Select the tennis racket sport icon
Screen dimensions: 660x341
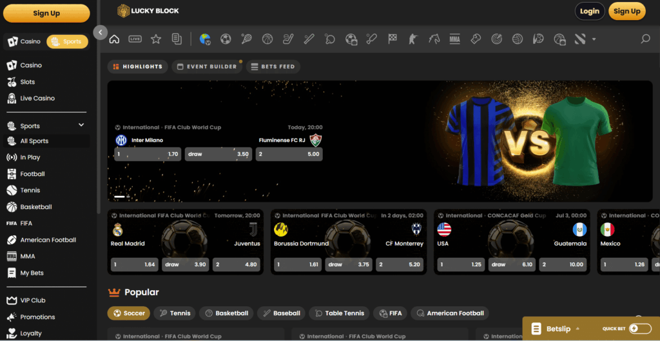pos(247,39)
